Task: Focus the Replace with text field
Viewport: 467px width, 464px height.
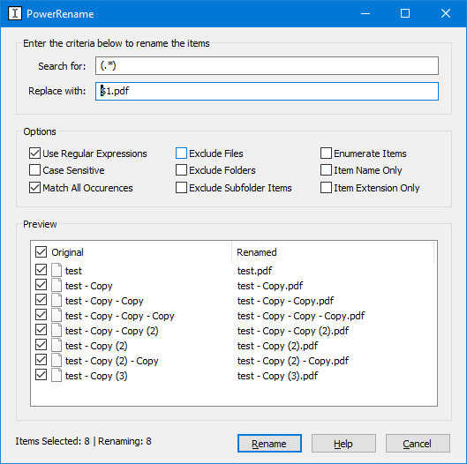Action: coord(267,91)
